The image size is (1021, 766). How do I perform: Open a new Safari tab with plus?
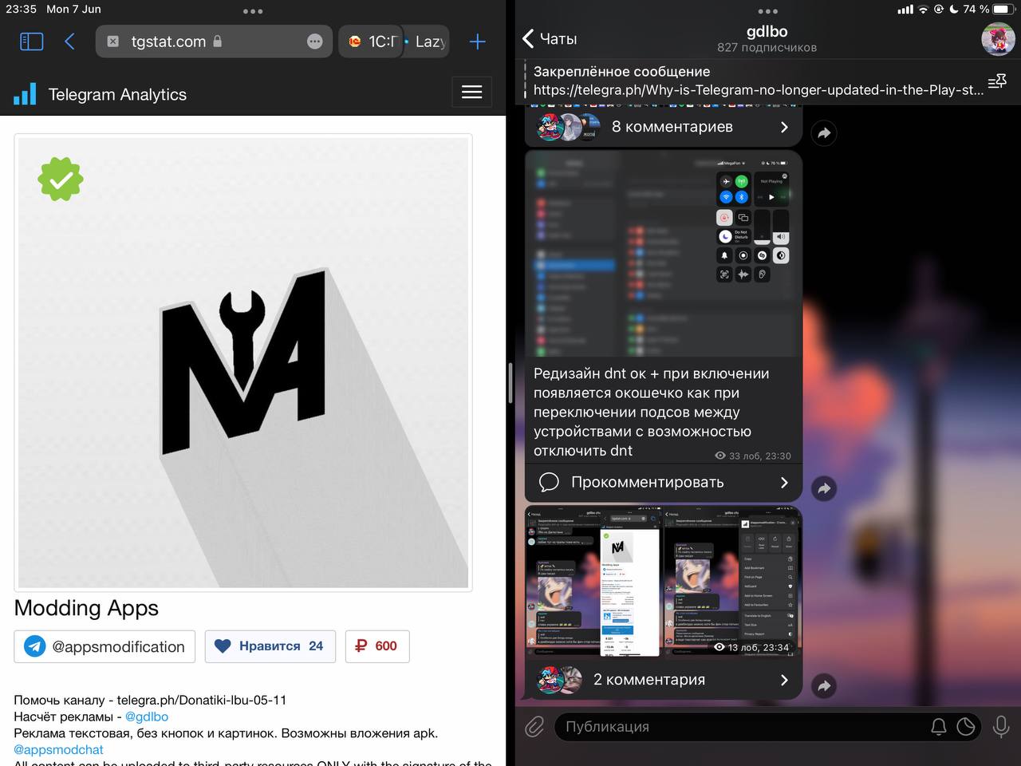(477, 41)
